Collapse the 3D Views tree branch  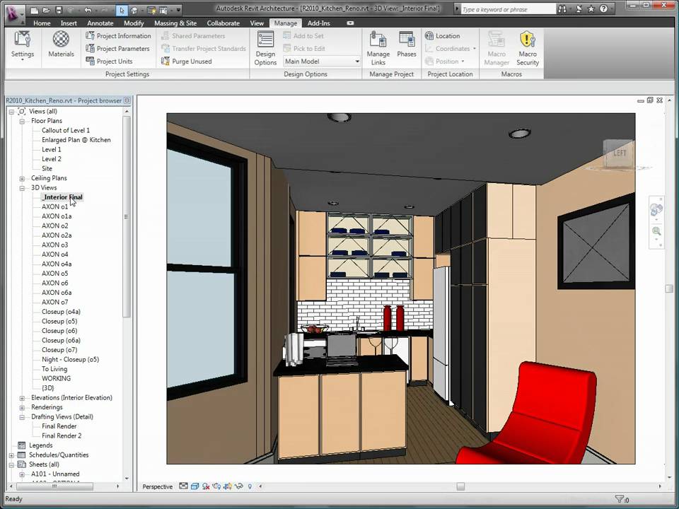[22, 187]
